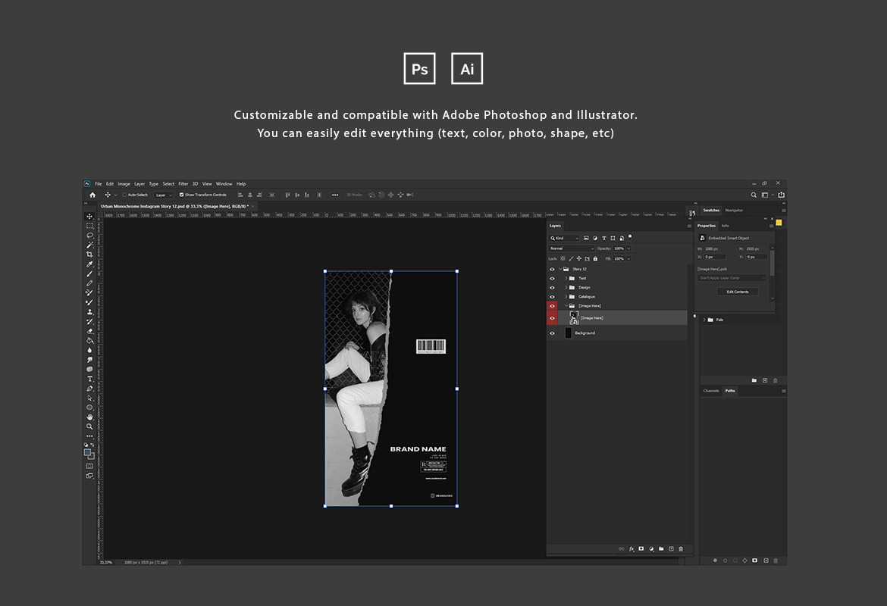This screenshot has width=887, height=606.
Task: Collapse the [Image Here] group
Action: 566,306
